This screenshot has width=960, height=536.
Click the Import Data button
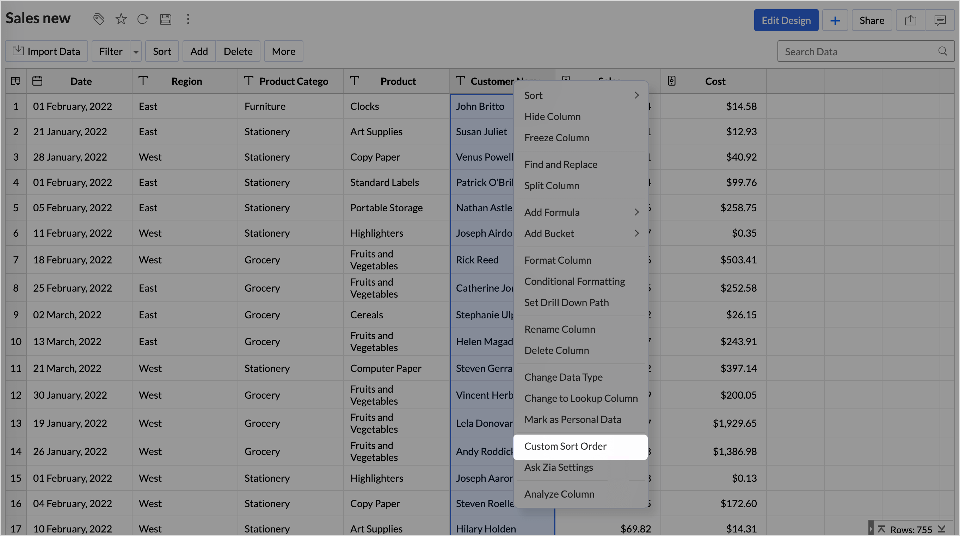47,51
